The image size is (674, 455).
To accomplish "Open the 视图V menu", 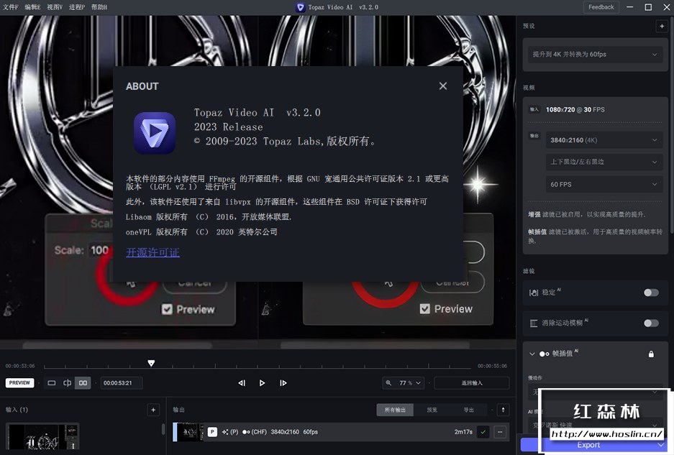I will click(x=55, y=7).
